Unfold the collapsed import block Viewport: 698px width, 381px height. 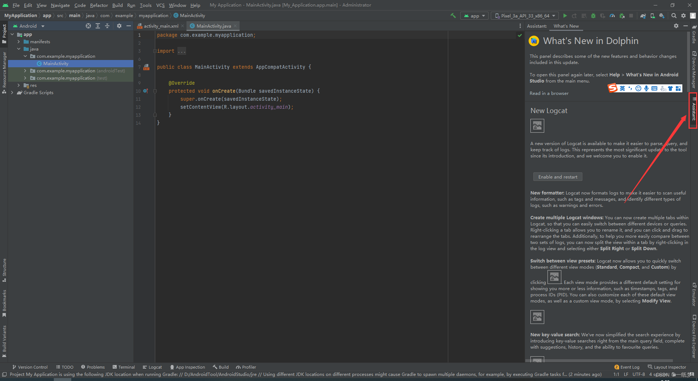155,51
